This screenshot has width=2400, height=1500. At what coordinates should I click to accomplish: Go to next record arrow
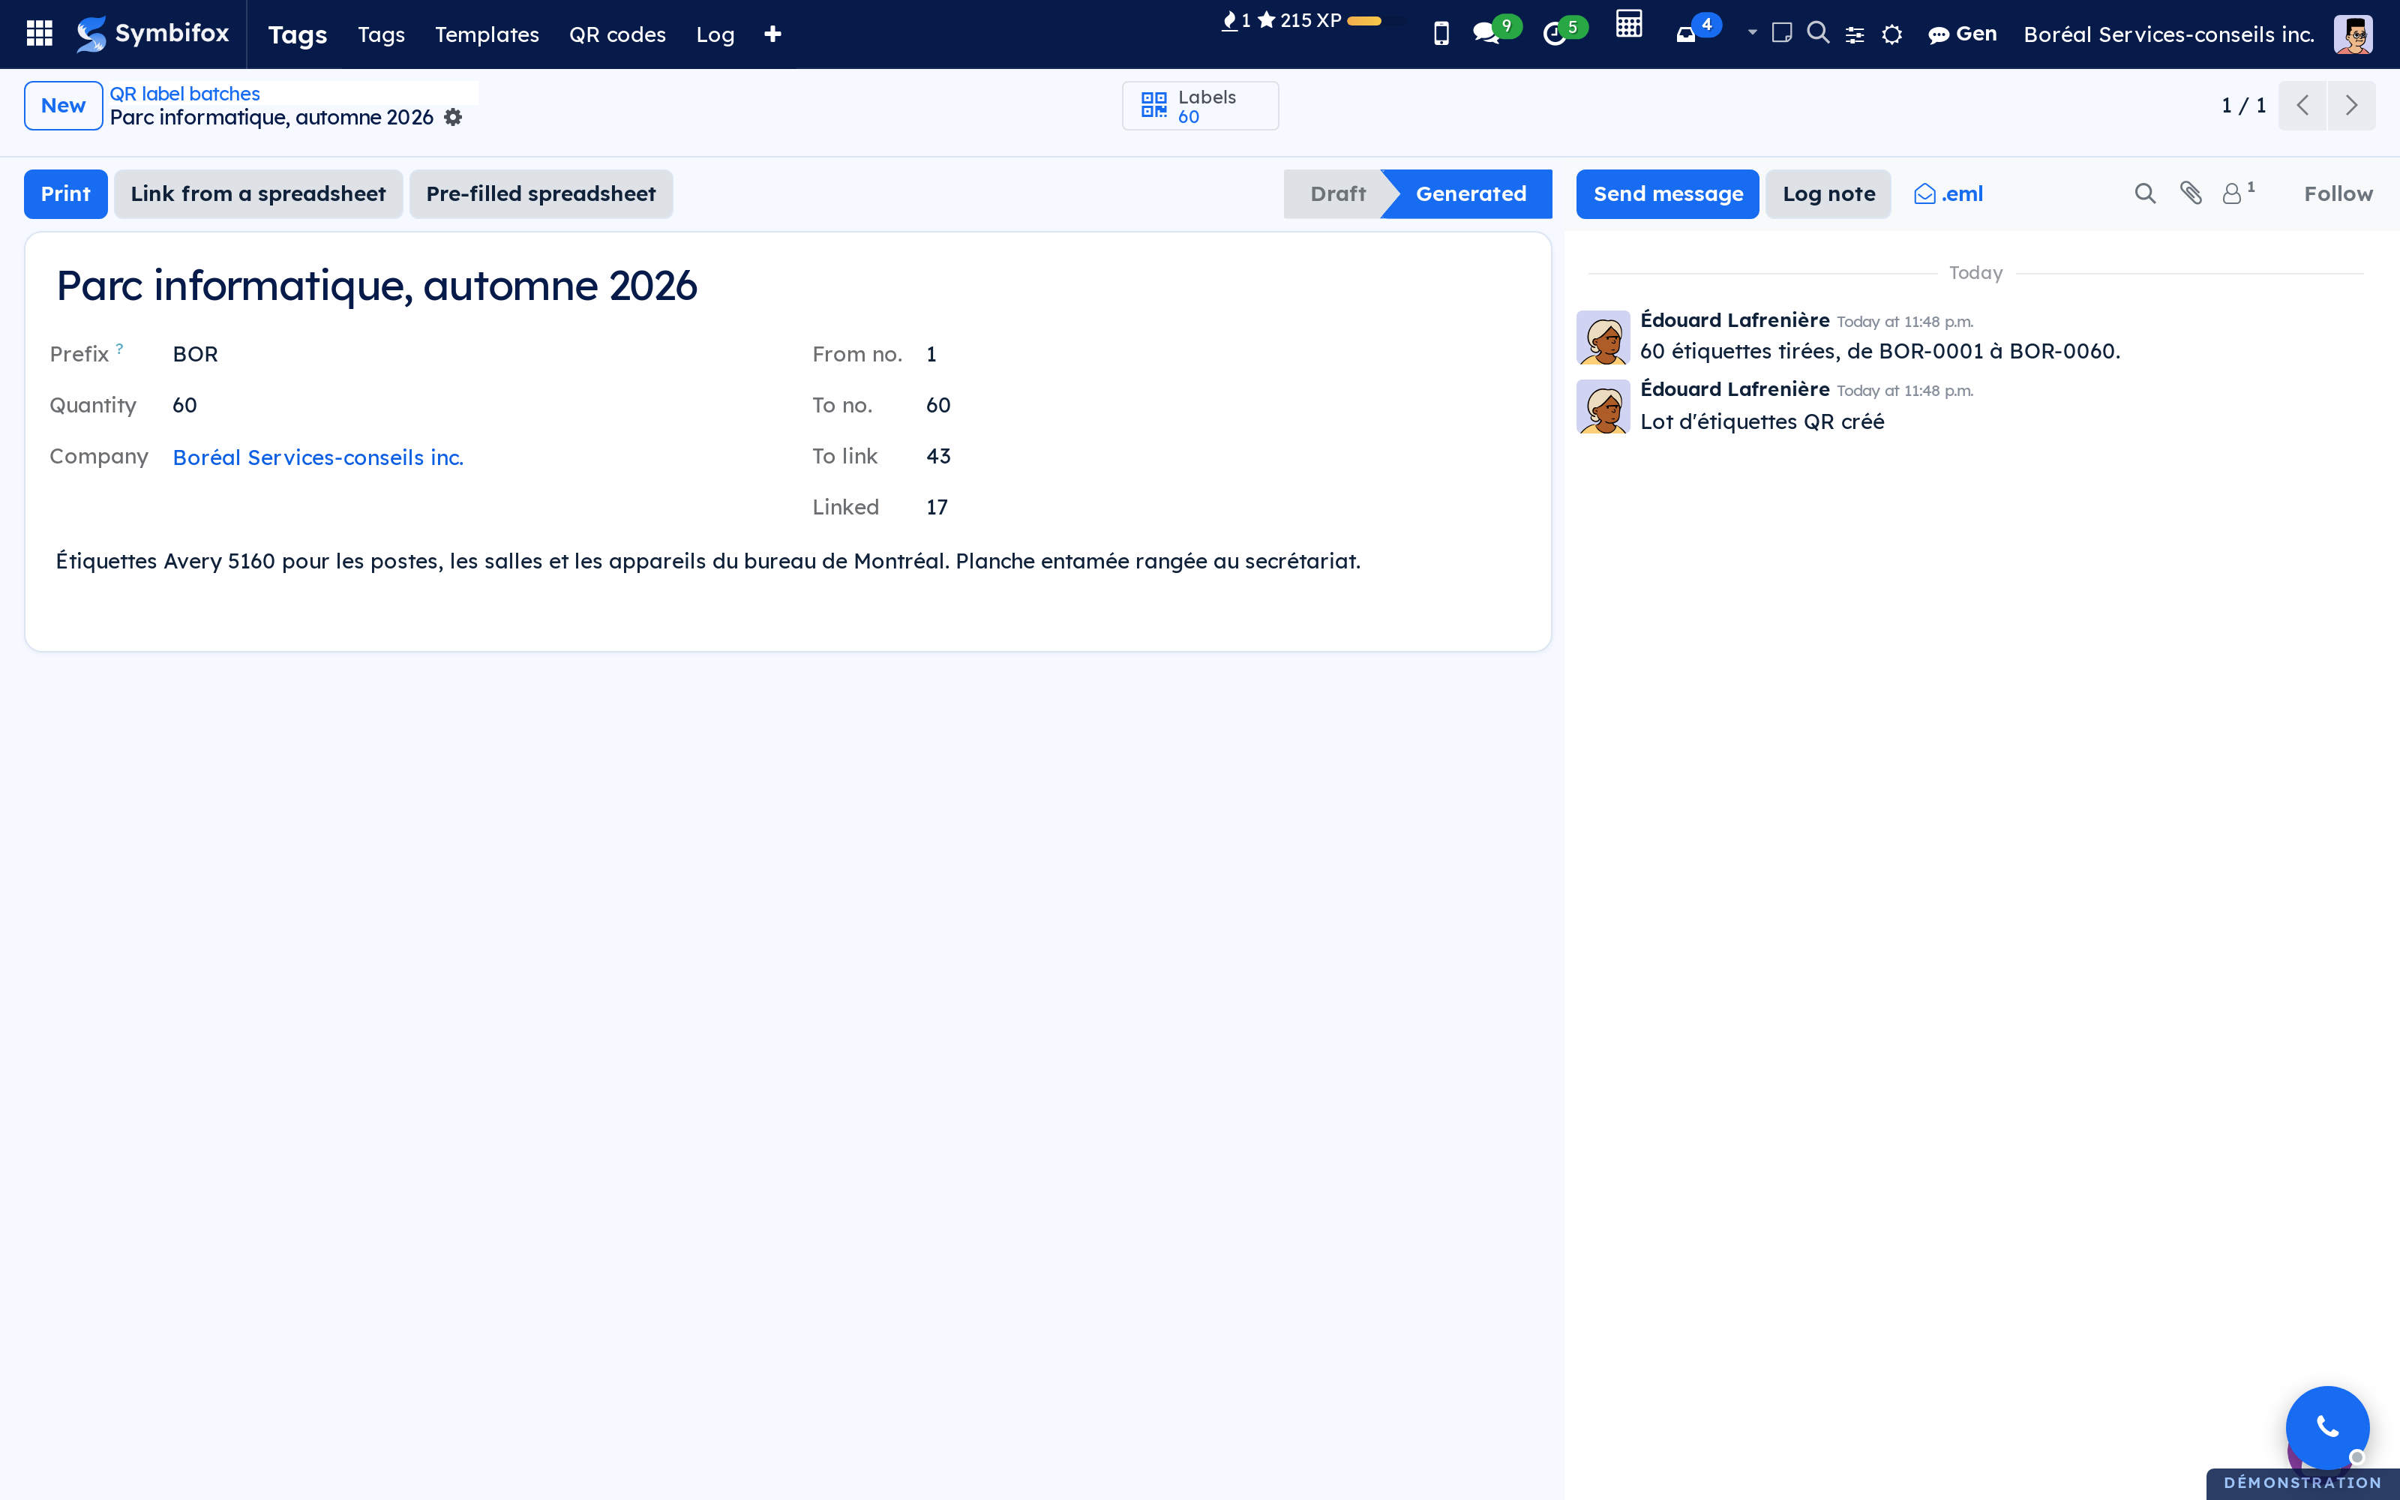pyautogui.click(x=2351, y=105)
